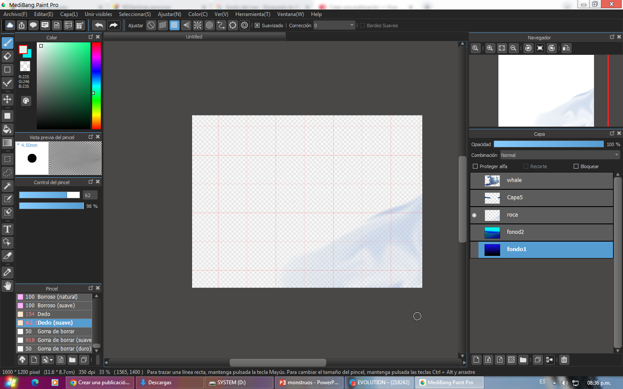Delete layer with the trash icon
The image size is (623, 389).
[x=564, y=360]
